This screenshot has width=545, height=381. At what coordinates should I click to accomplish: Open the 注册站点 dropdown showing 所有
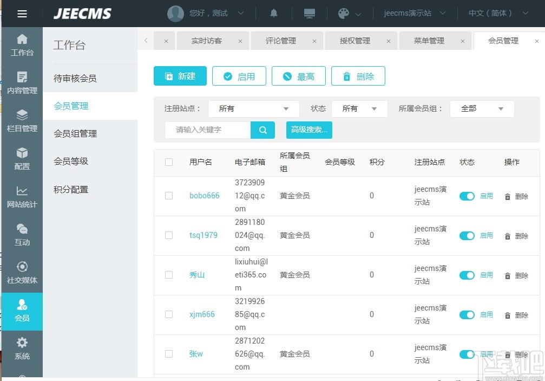click(253, 108)
